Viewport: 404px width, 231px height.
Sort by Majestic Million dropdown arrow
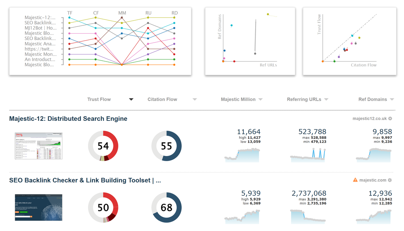(260, 100)
